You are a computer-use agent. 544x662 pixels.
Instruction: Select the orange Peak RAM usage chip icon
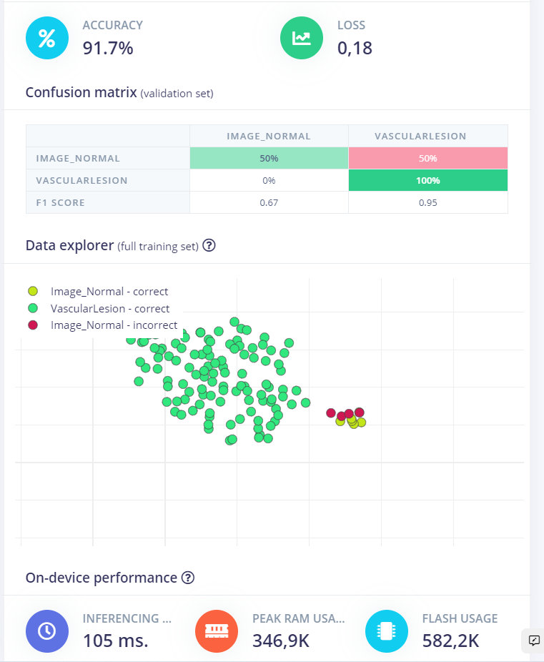click(x=217, y=631)
